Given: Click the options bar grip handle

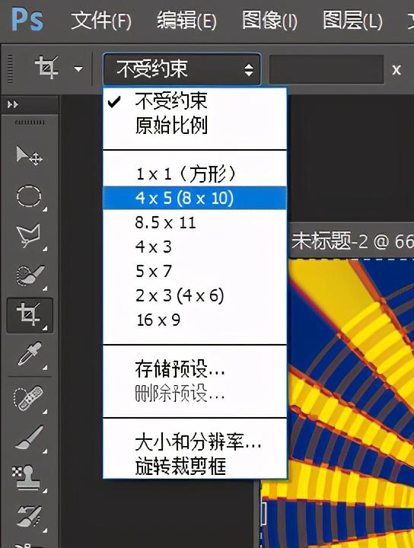Looking at the screenshot, I should [10, 69].
